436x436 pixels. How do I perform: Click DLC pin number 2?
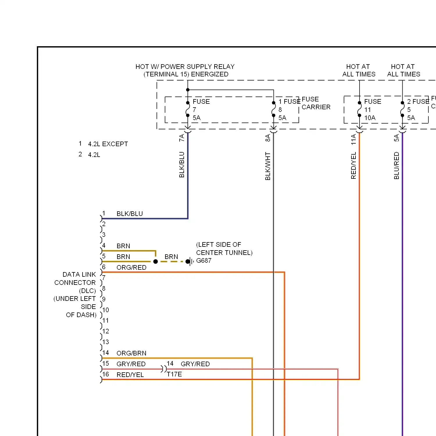(x=104, y=224)
